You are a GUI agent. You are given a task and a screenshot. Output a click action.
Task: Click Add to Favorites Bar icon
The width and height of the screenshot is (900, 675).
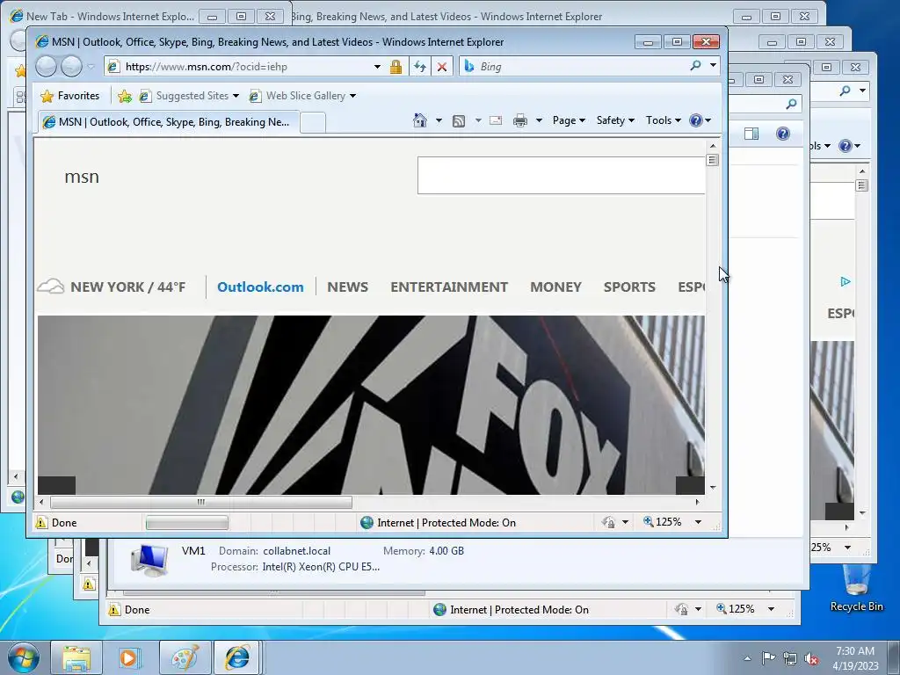click(125, 96)
